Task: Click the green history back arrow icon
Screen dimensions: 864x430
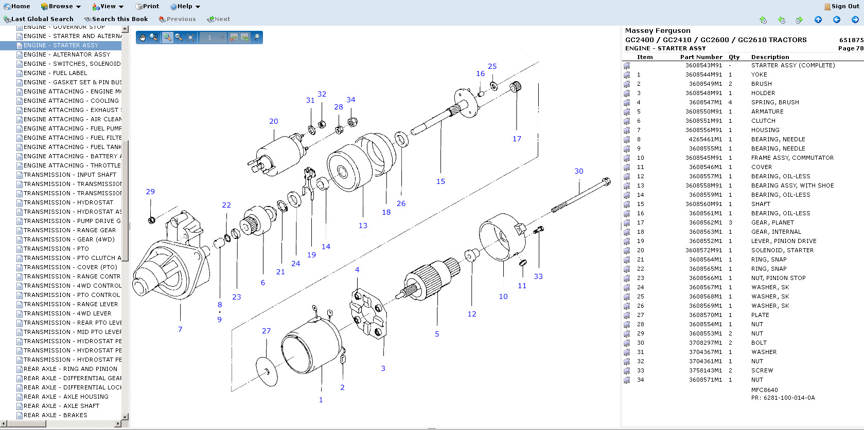Action: click(x=782, y=20)
